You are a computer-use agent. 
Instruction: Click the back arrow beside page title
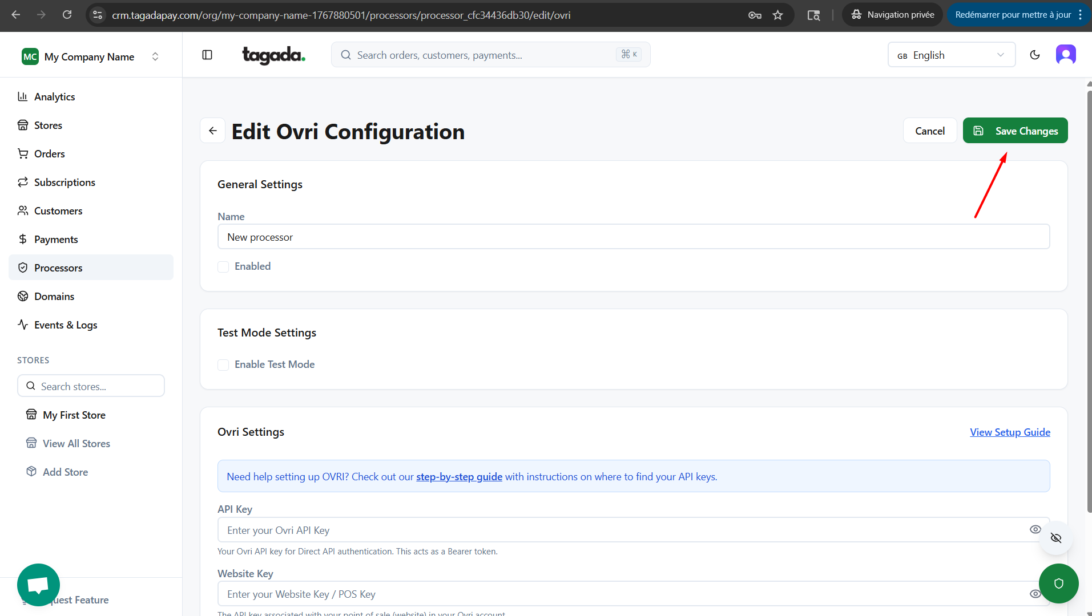pos(212,131)
